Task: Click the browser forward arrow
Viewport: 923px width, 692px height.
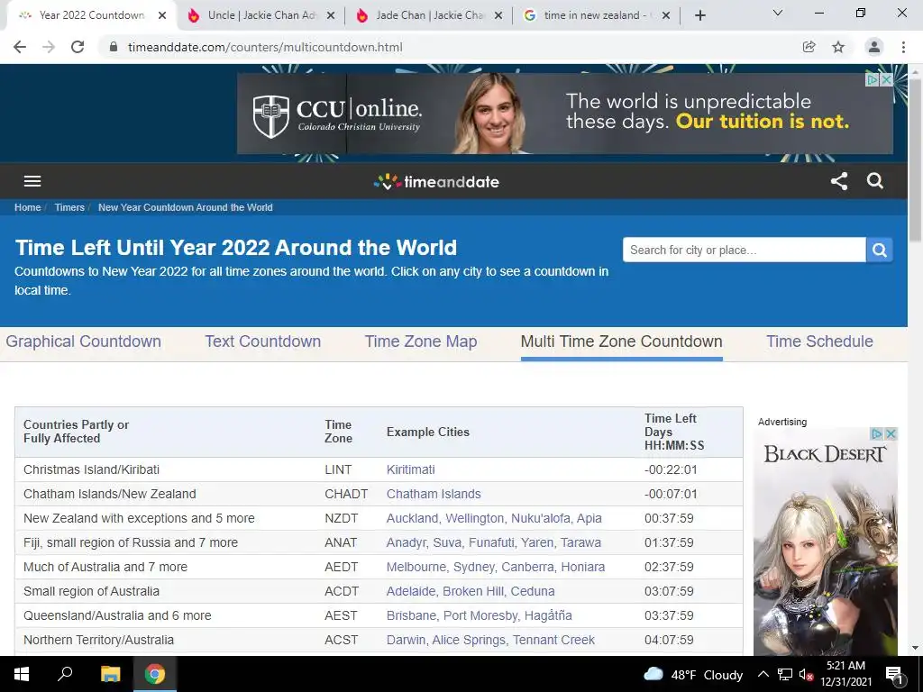Action: tap(49, 47)
